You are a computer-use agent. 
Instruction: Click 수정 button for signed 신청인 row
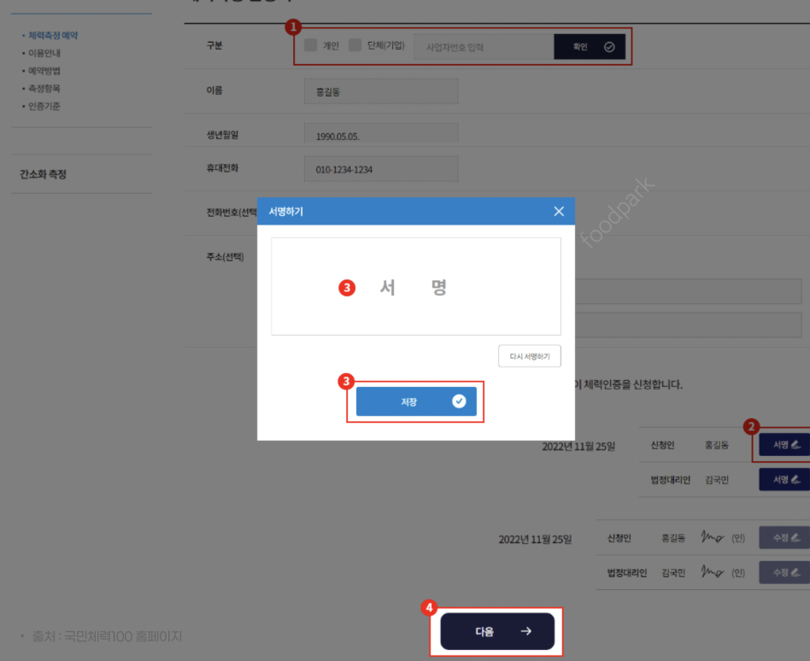[784, 537]
